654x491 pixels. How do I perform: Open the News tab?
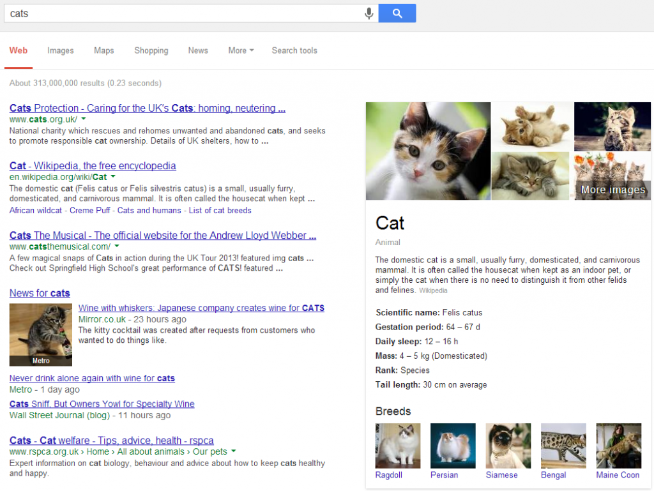198,50
